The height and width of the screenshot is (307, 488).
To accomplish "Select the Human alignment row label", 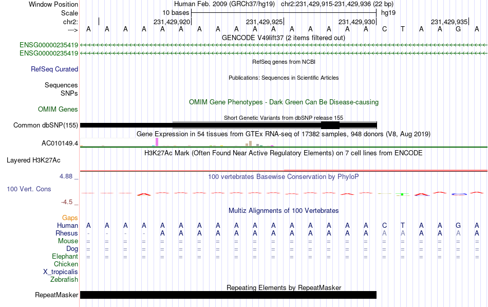I will point(67,225).
